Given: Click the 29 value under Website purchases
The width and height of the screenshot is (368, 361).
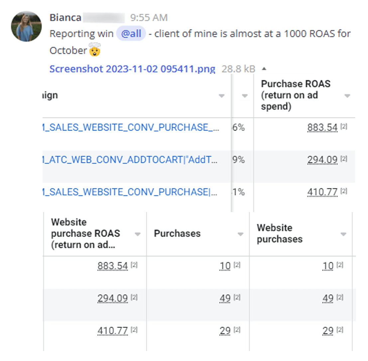Looking at the screenshot, I should click(328, 331).
